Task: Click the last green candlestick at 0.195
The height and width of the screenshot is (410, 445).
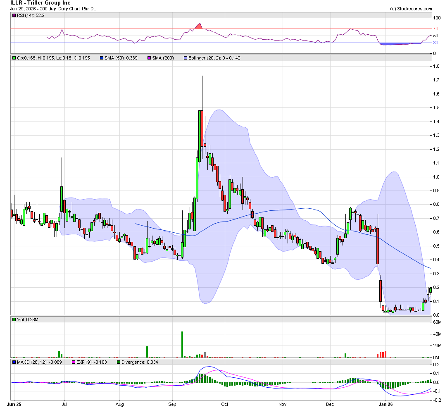Action: [x=431, y=290]
